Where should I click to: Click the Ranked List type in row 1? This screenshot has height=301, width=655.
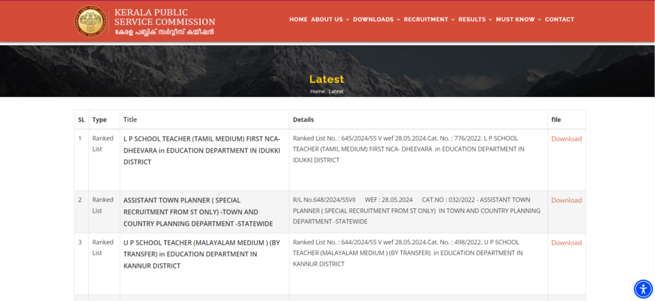(103, 144)
